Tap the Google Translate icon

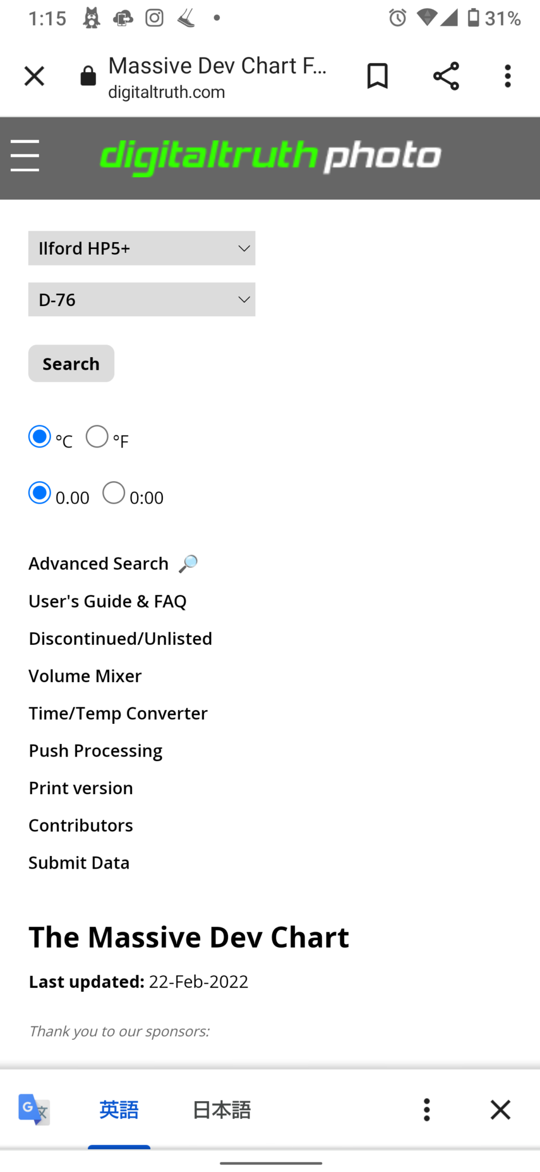pos(34,1110)
